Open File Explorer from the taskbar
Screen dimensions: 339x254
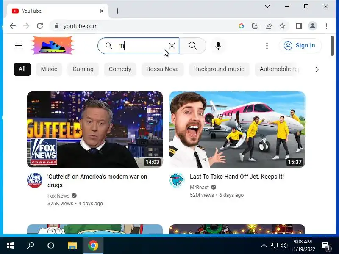click(72, 246)
